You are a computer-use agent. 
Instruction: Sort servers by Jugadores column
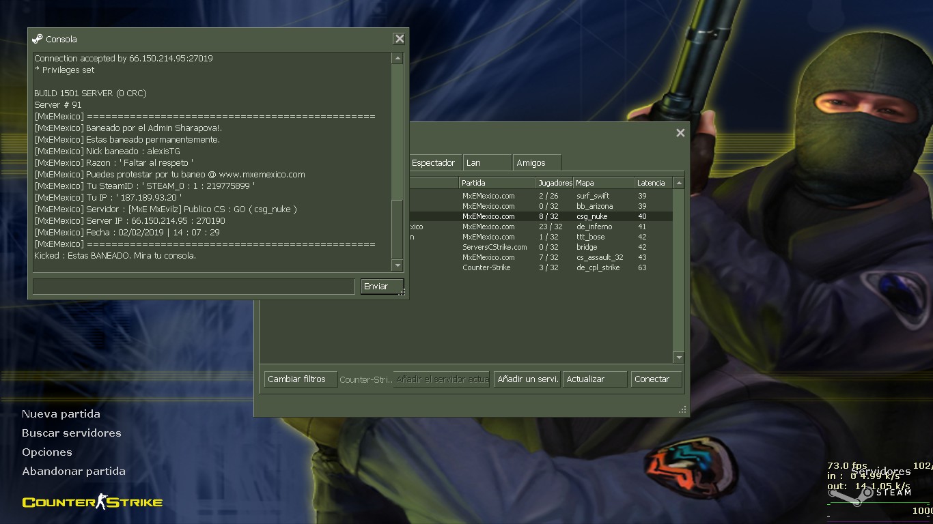[554, 183]
